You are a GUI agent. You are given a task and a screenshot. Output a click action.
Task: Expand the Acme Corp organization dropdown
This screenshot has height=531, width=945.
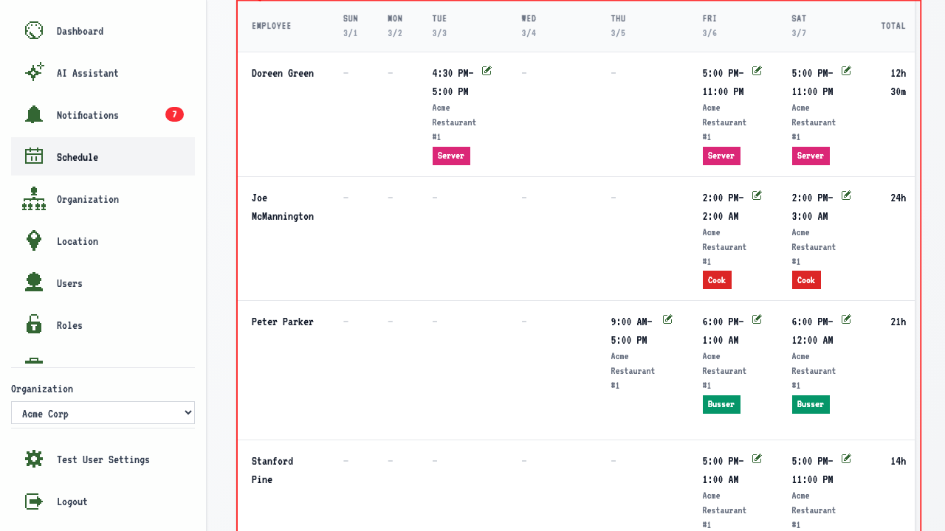[103, 413]
